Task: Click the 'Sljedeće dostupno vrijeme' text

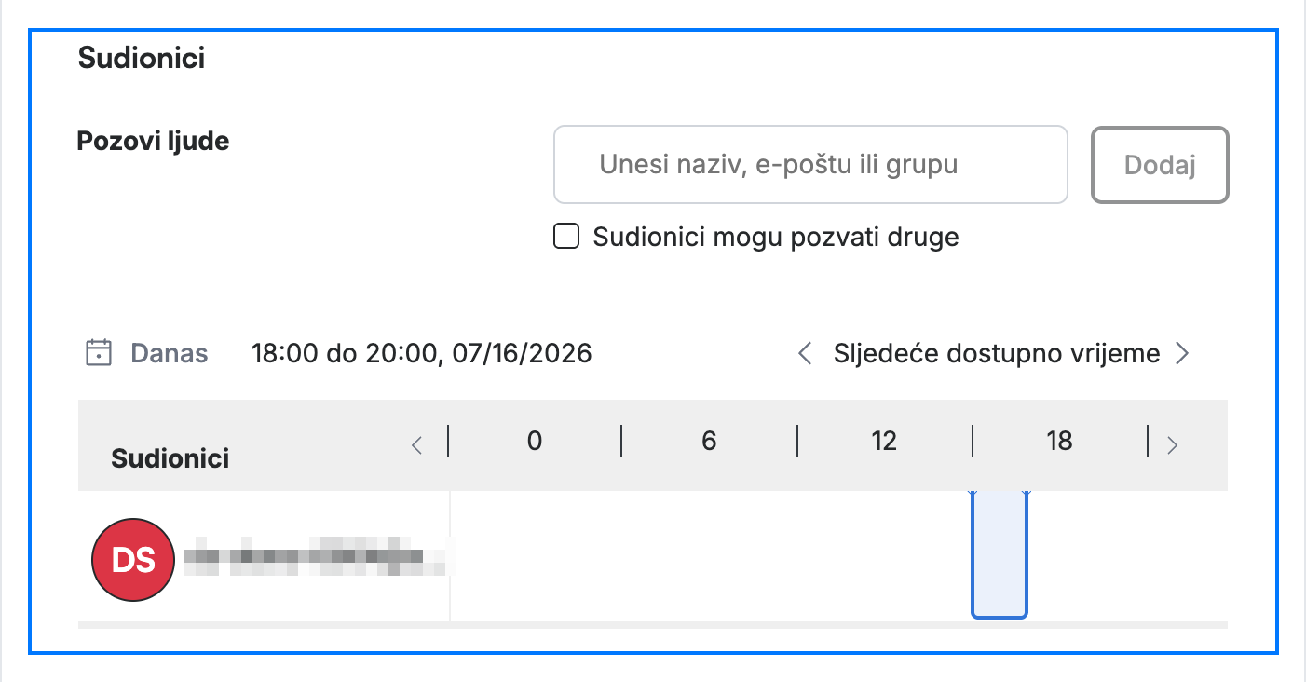Action: [996, 354]
